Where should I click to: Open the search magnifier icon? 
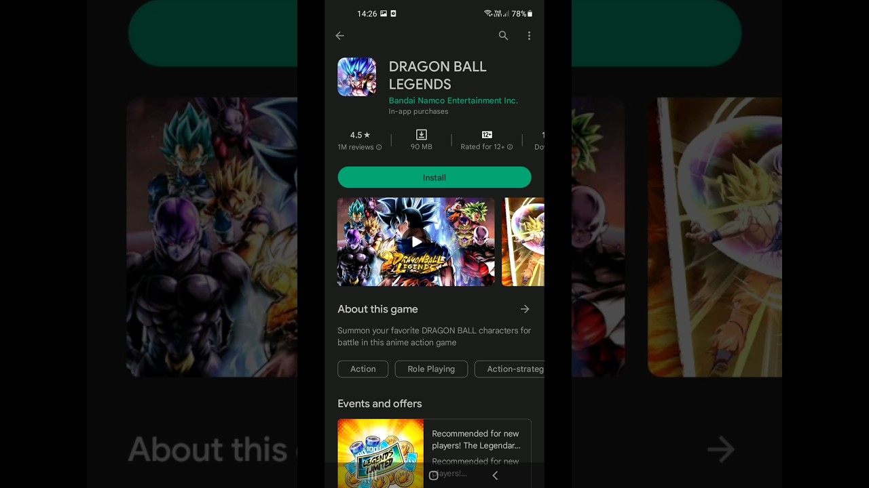503,36
